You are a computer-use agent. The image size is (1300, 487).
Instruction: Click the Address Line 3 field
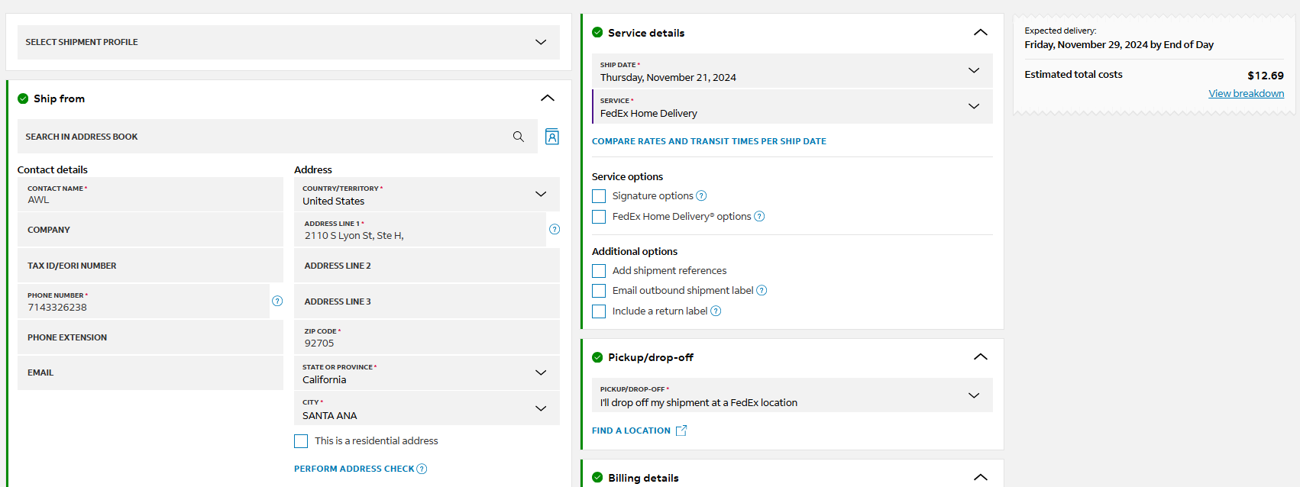tap(427, 302)
